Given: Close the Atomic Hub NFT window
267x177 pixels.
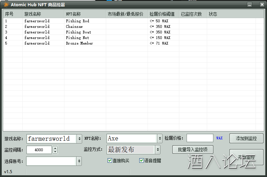Looking at the screenshot, I should (x=262, y=5).
